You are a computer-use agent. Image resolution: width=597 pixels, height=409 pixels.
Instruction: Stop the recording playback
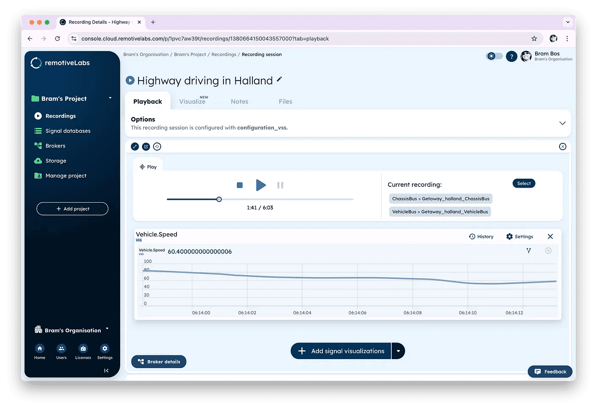click(x=240, y=185)
